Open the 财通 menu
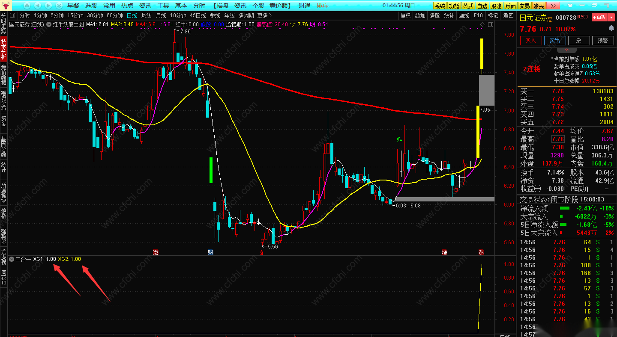617x337 pixels. click(305, 6)
